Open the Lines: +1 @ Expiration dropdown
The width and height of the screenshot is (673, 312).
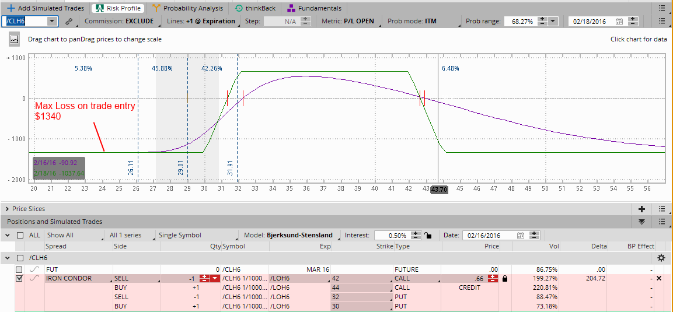203,21
